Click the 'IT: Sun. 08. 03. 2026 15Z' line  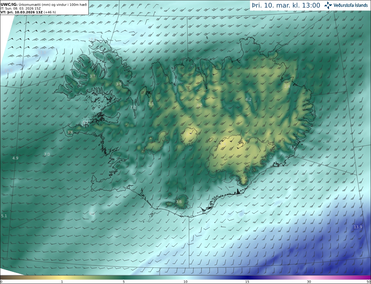tap(21, 9)
